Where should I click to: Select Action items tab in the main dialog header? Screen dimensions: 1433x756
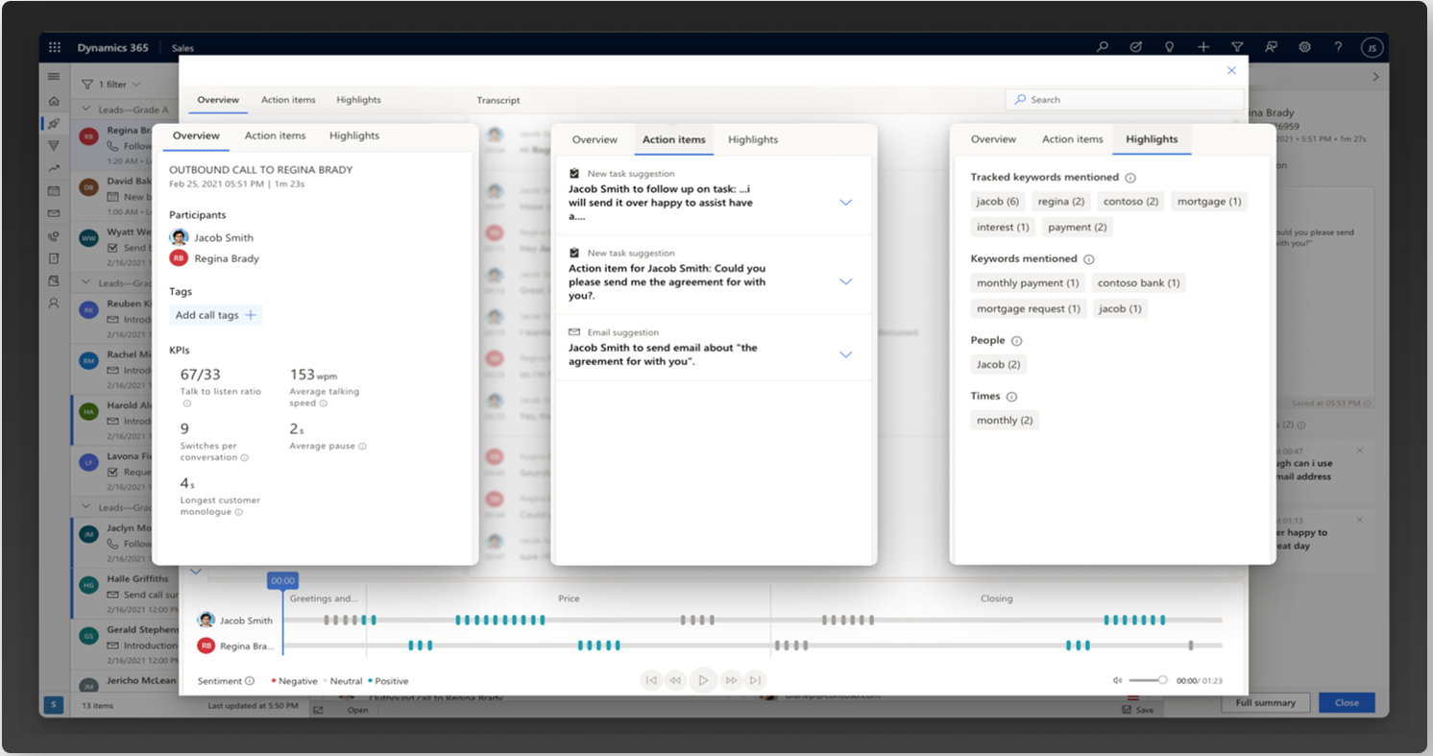coord(288,100)
